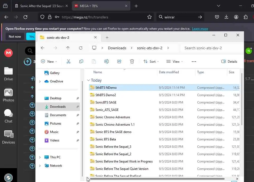The width and height of the screenshot is (254, 182).
Task: Collapse the Today group
Action: click(x=88, y=80)
